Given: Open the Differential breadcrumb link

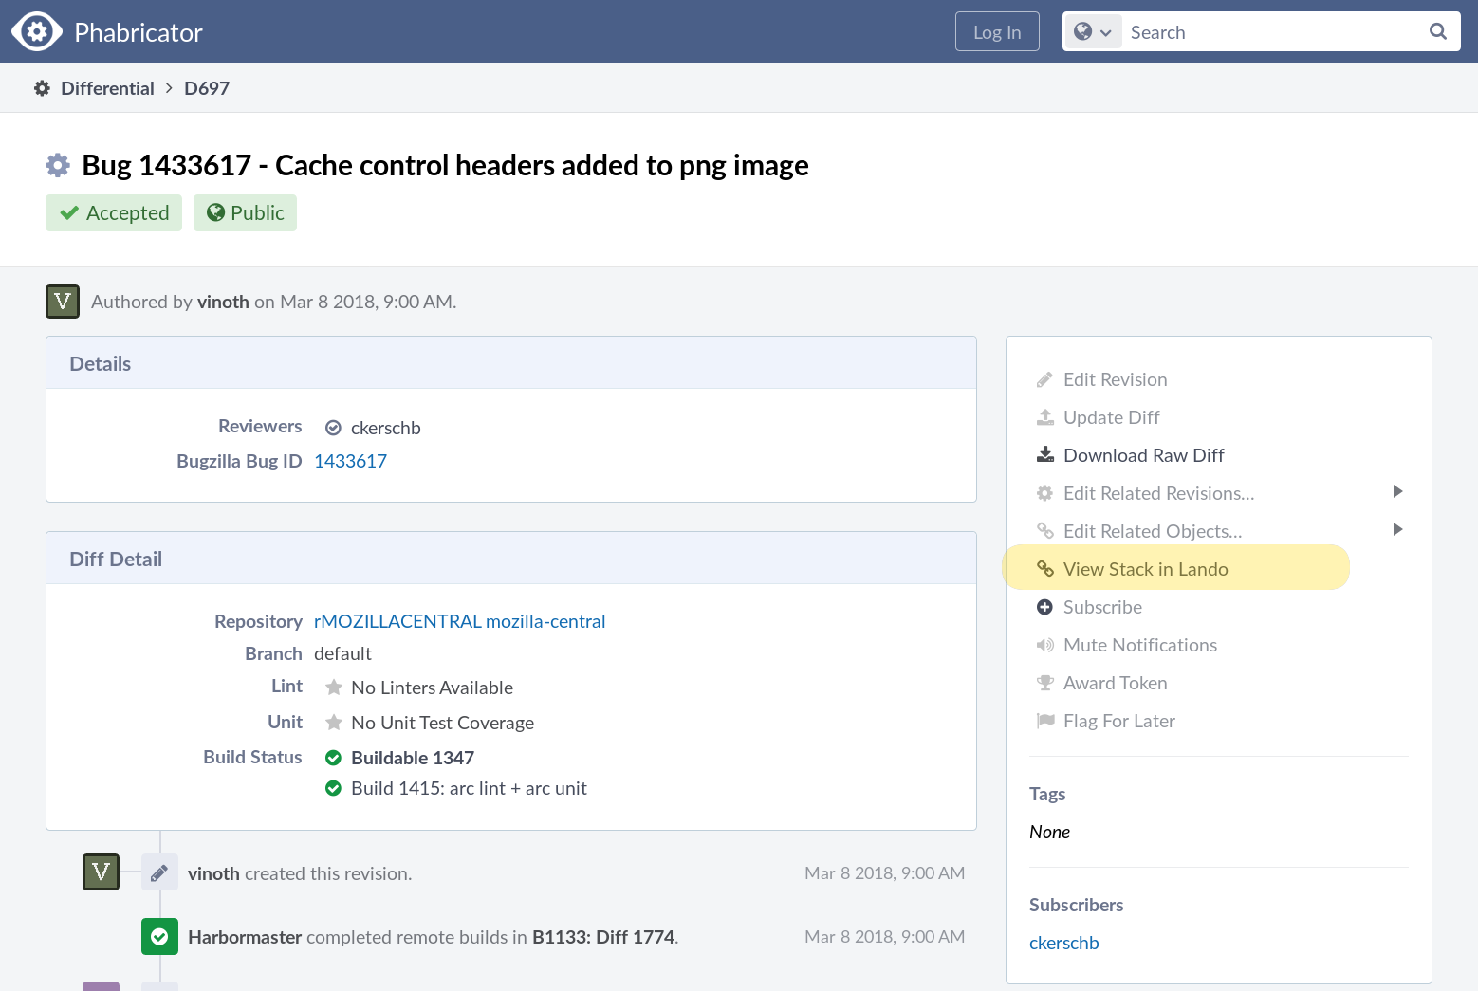Looking at the screenshot, I should (107, 88).
